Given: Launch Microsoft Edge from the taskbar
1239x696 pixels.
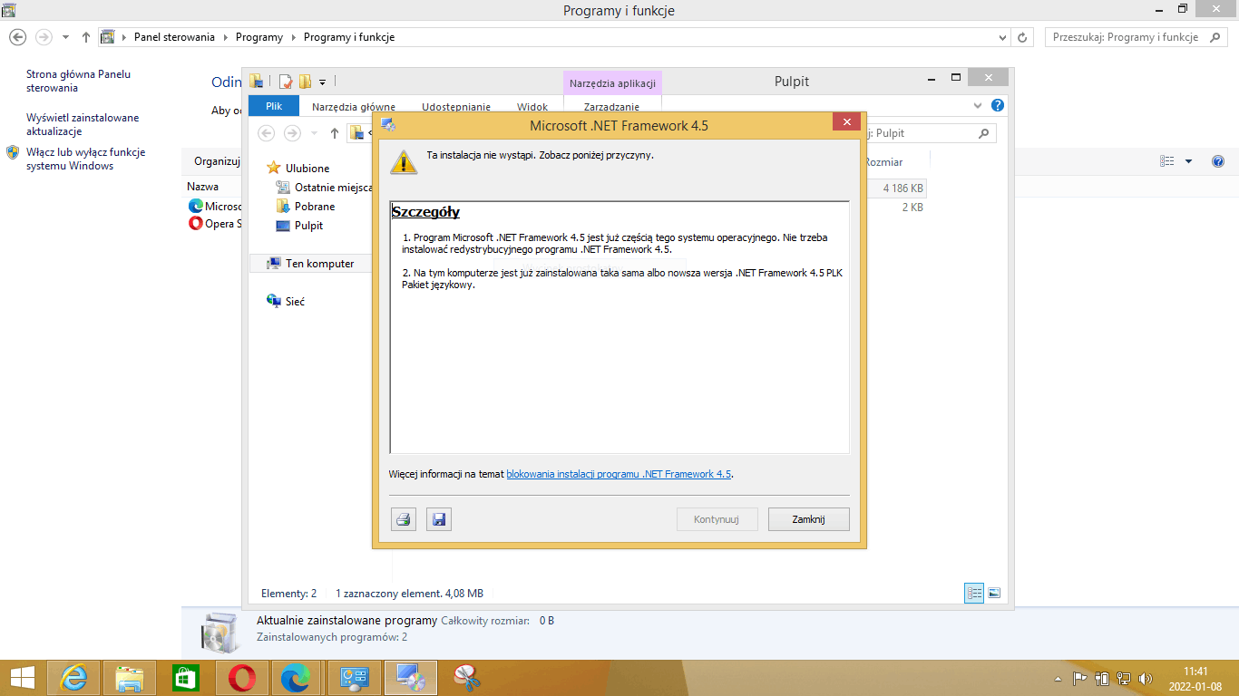Looking at the screenshot, I should pyautogui.click(x=297, y=678).
